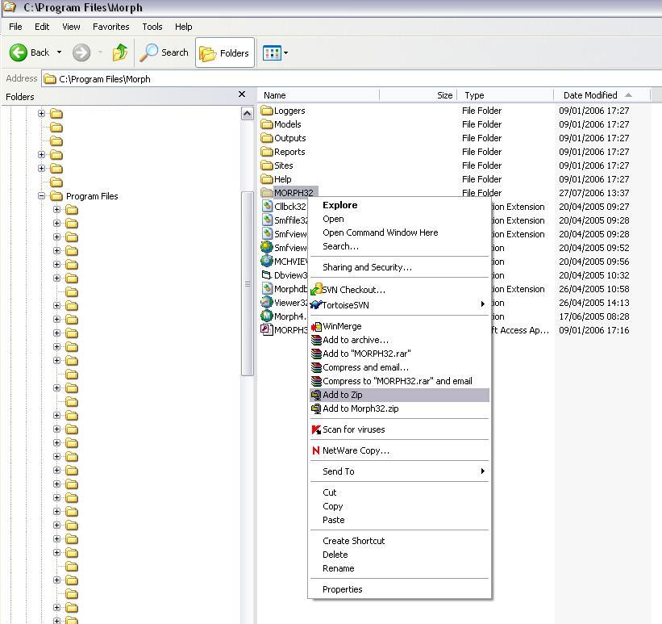662x624 pixels.
Task: Click the green Back arrow icon
Action: pos(19,52)
